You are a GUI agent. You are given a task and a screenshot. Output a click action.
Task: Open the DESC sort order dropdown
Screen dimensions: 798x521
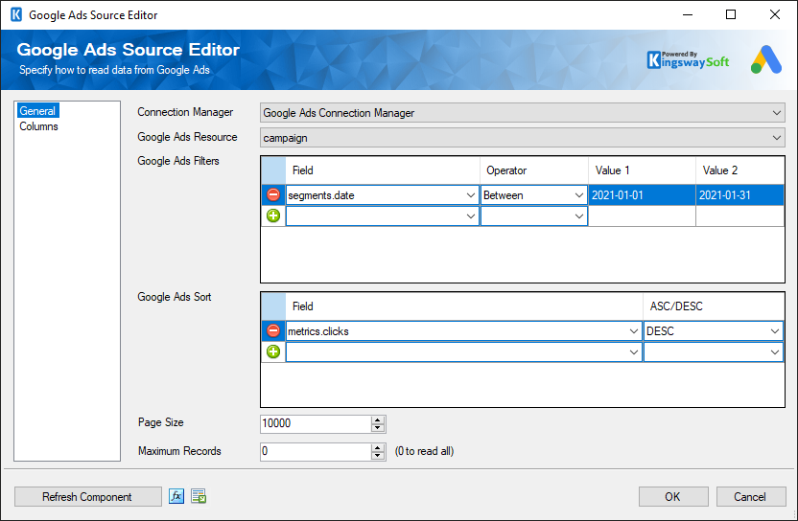click(775, 331)
